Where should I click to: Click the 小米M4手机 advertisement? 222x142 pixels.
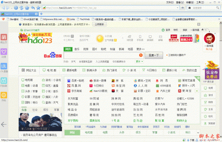pos(189,38)
